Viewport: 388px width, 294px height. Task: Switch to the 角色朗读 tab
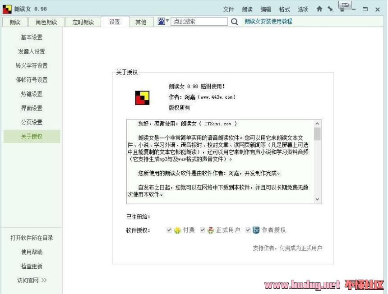[46, 22]
